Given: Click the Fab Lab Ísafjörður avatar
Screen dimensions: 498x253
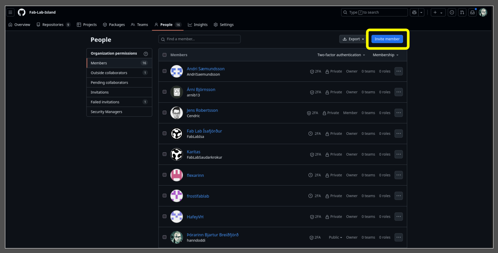Looking at the screenshot, I should 177,133.
